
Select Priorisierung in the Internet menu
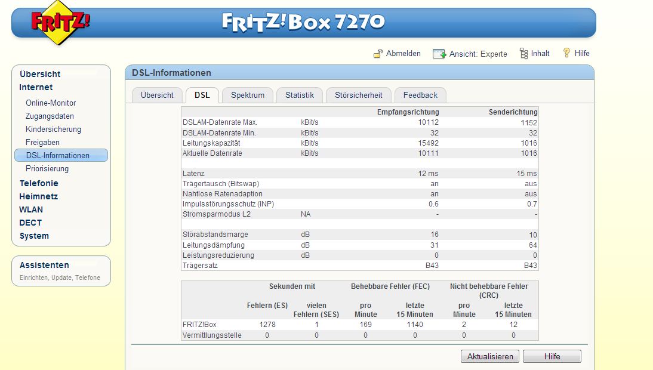coord(47,168)
